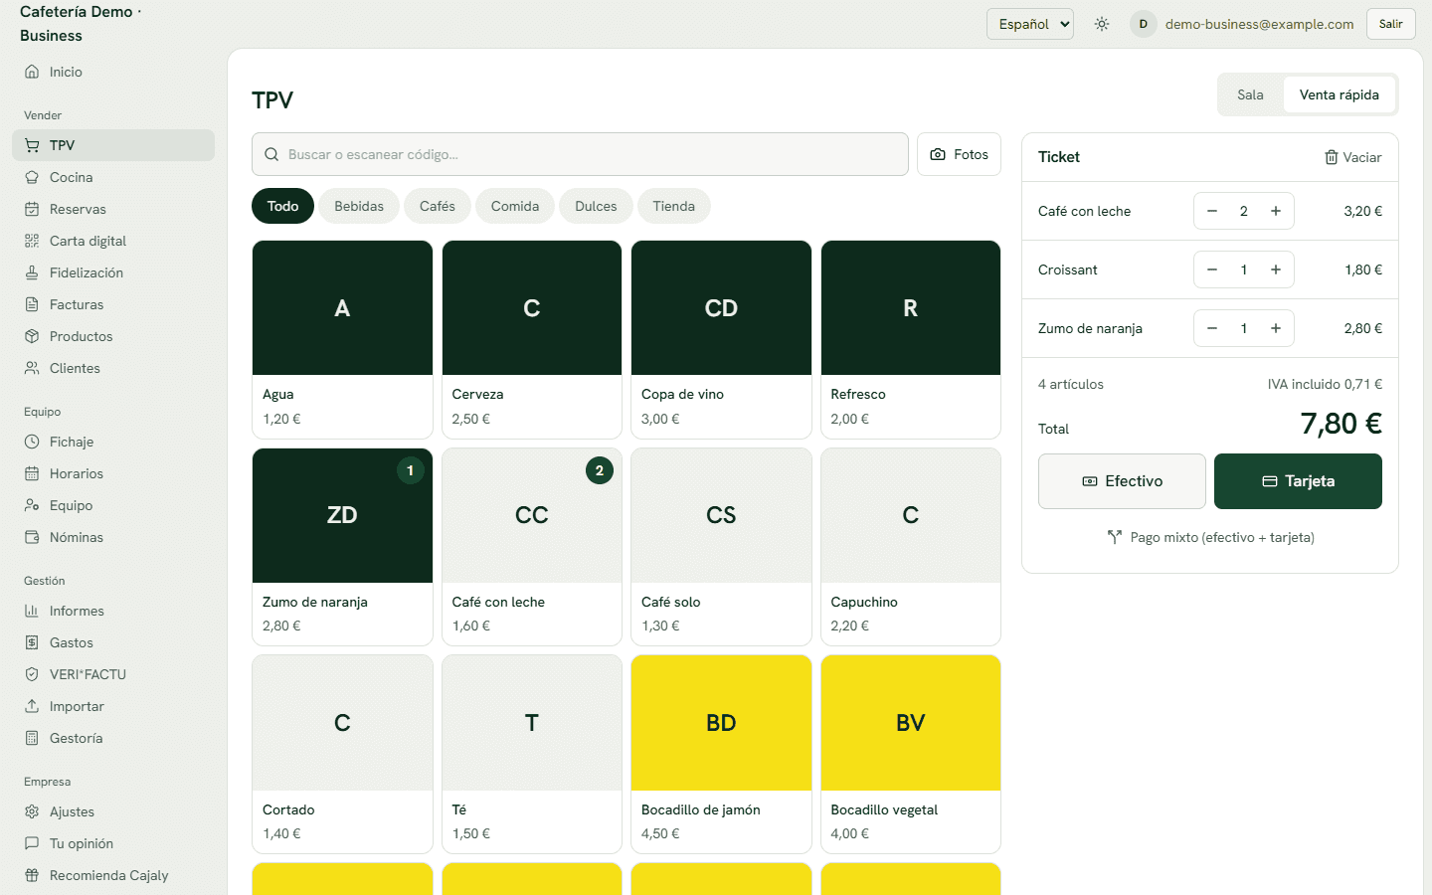Increase Zumo de naranja quantity
This screenshot has height=895, width=1432.
(1276, 328)
